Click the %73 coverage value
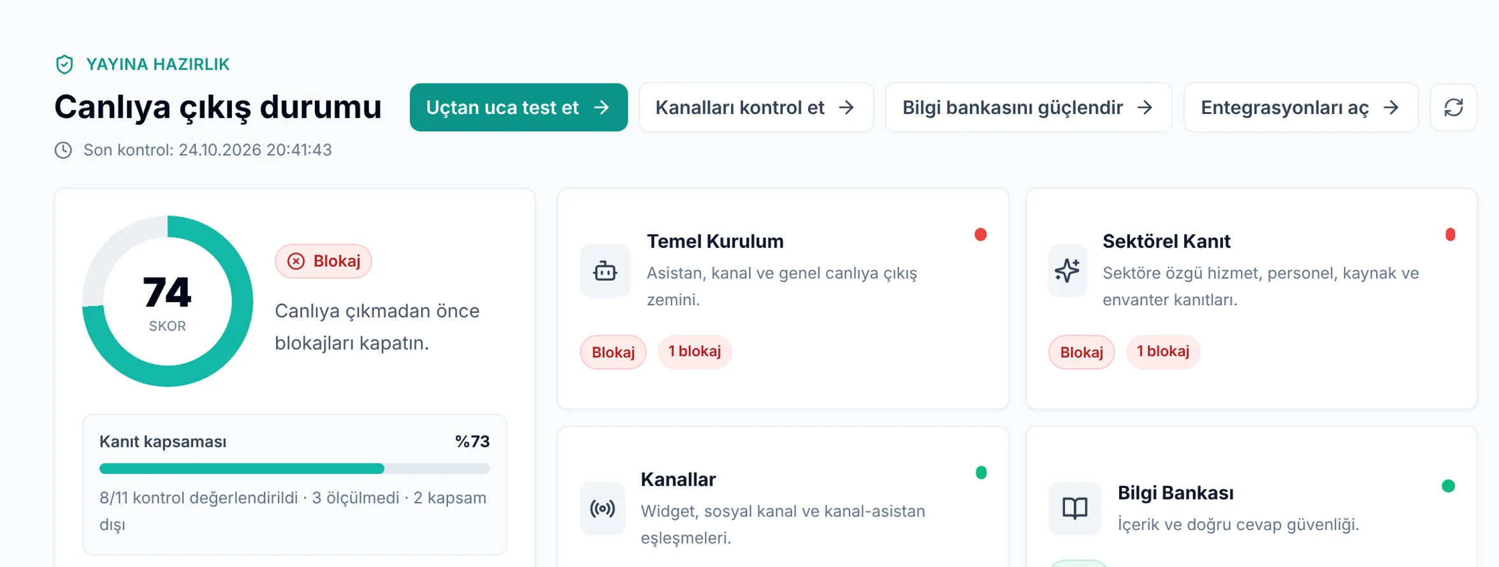The height and width of the screenshot is (567, 1499). (x=472, y=441)
